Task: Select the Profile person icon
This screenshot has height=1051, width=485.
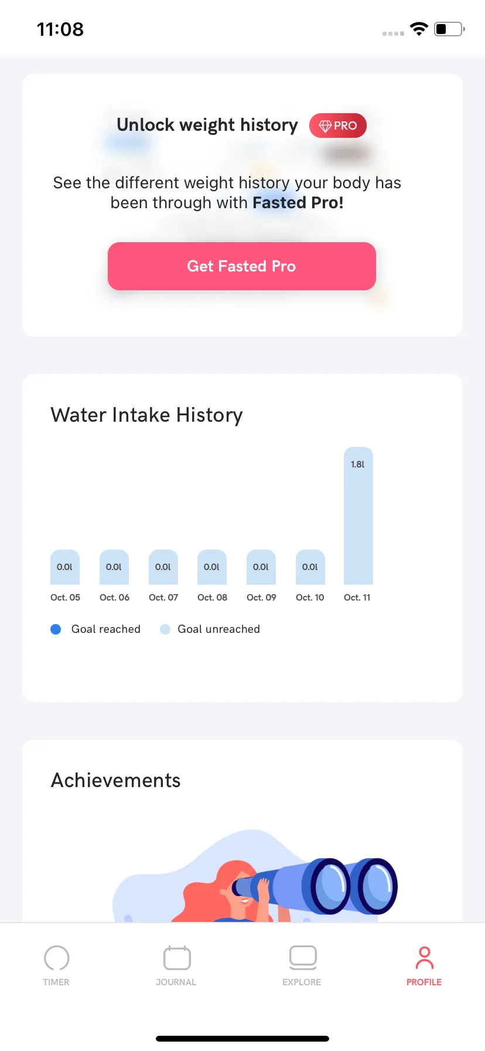Action: tap(424, 958)
